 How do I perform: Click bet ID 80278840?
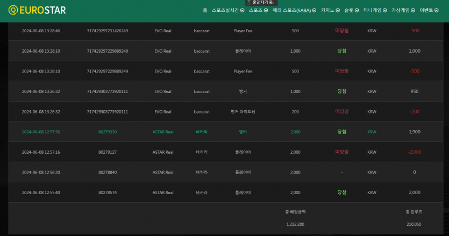tap(108, 173)
